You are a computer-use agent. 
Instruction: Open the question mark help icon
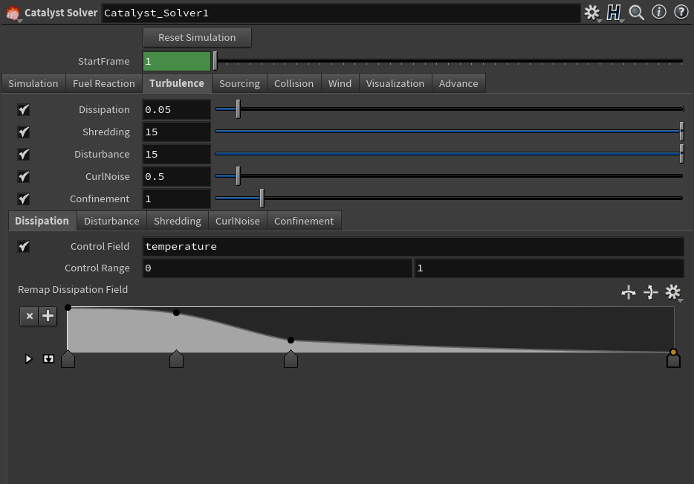[x=681, y=13]
